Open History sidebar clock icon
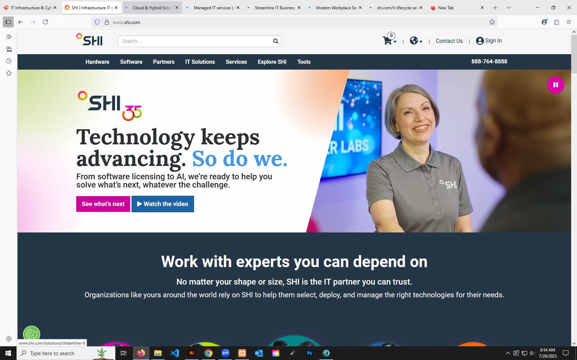 [9, 61]
